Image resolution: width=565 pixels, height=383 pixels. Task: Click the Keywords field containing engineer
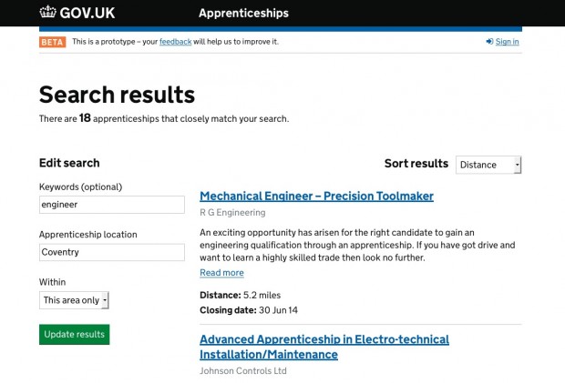112,205
